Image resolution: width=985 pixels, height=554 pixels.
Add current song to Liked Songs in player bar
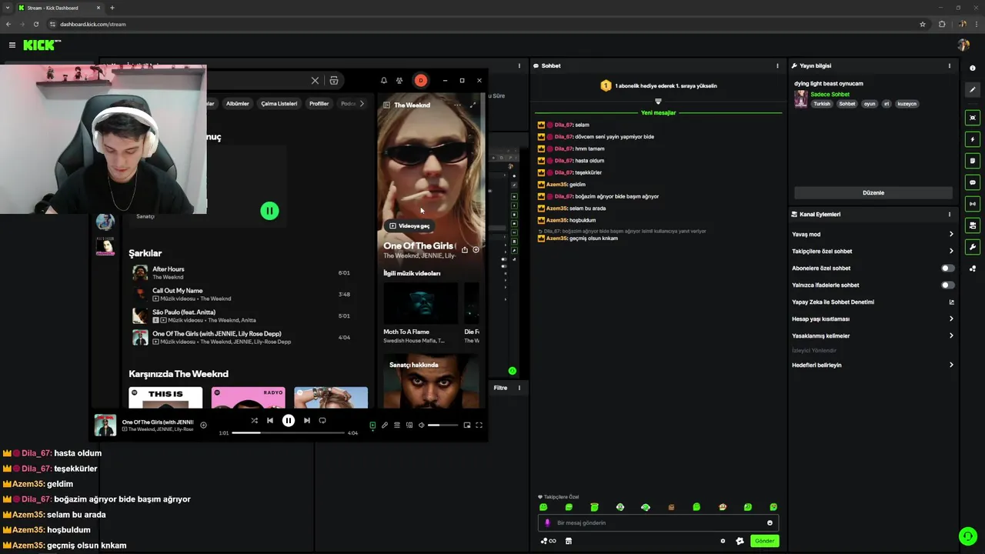(203, 425)
